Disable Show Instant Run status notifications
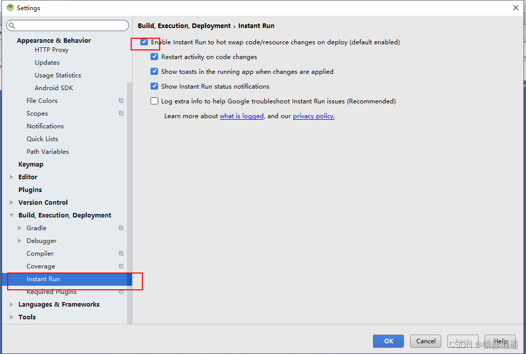 click(154, 86)
